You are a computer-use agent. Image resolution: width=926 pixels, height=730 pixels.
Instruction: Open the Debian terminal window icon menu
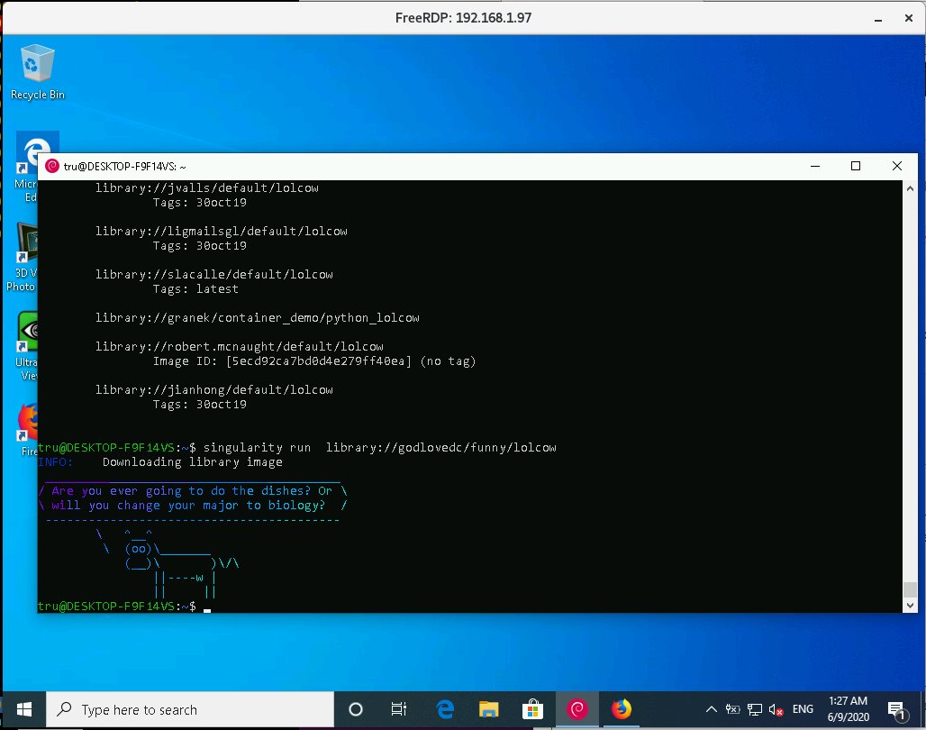click(53, 166)
